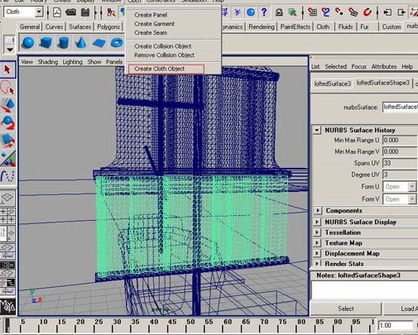Click the Highlight Selection mode icon
Viewport: 418px width, 335px height.
click(292, 12)
